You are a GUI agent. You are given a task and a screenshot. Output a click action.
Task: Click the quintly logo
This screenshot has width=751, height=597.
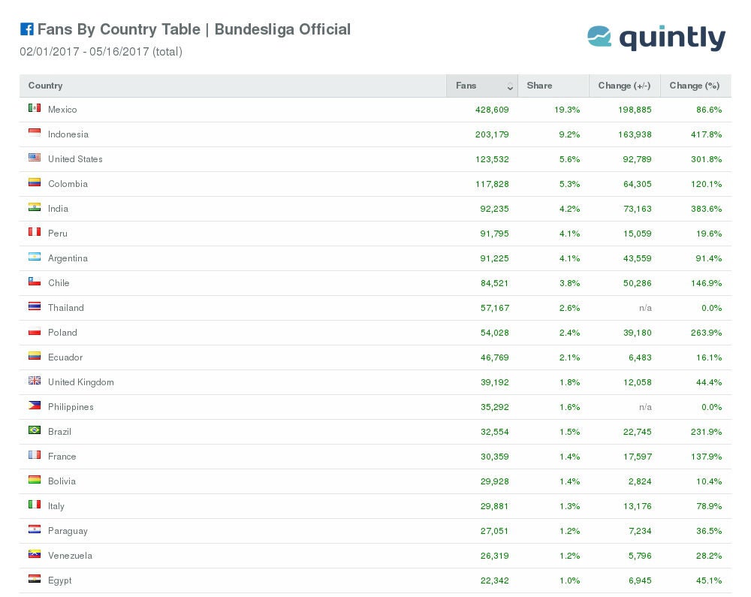point(656,38)
